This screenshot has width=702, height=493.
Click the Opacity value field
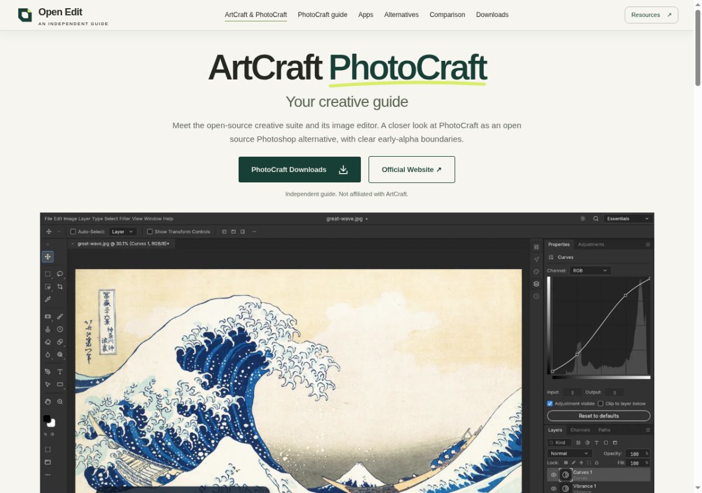[638, 453]
